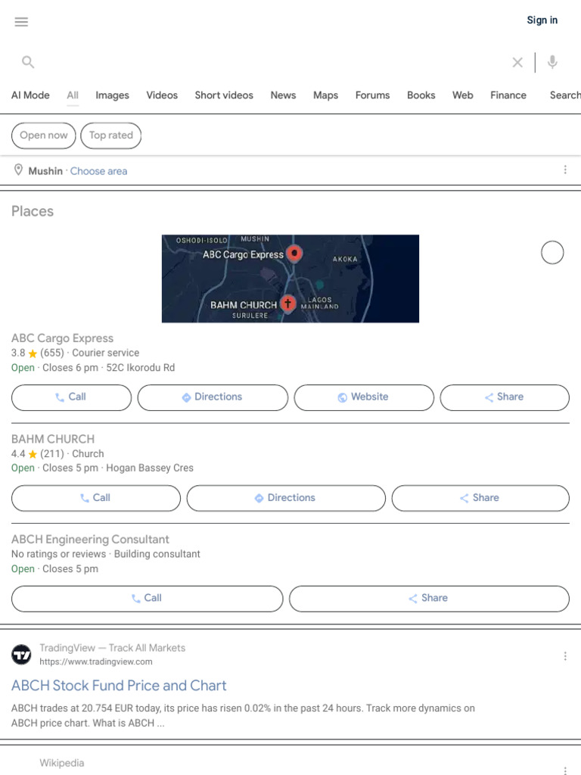Select the All results tab
581x775 pixels.
(x=73, y=95)
